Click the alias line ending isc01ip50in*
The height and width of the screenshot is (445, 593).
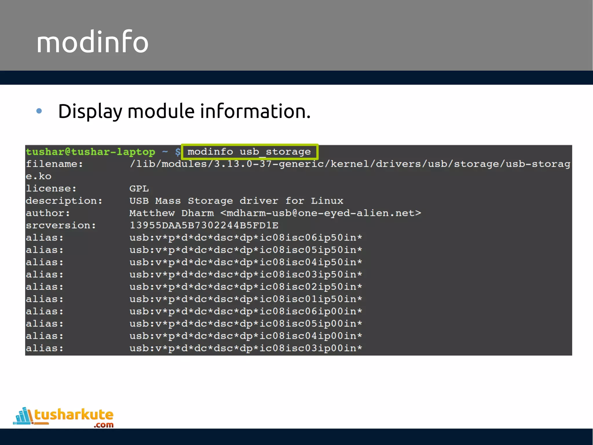246,299
